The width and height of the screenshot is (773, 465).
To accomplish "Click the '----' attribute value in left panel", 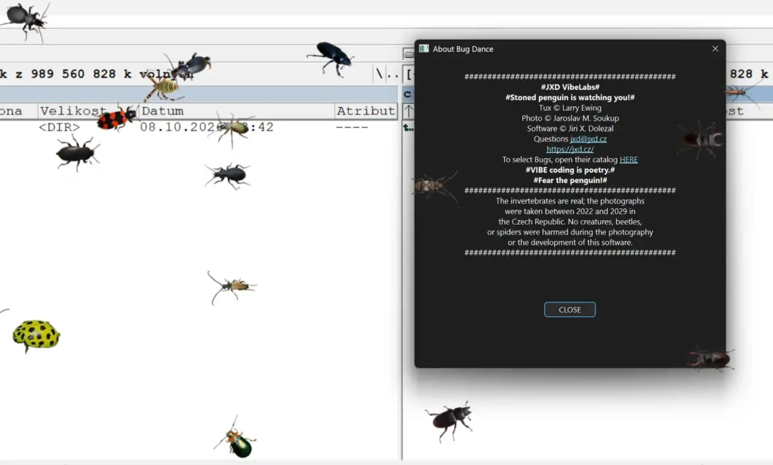I will click(x=352, y=127).
